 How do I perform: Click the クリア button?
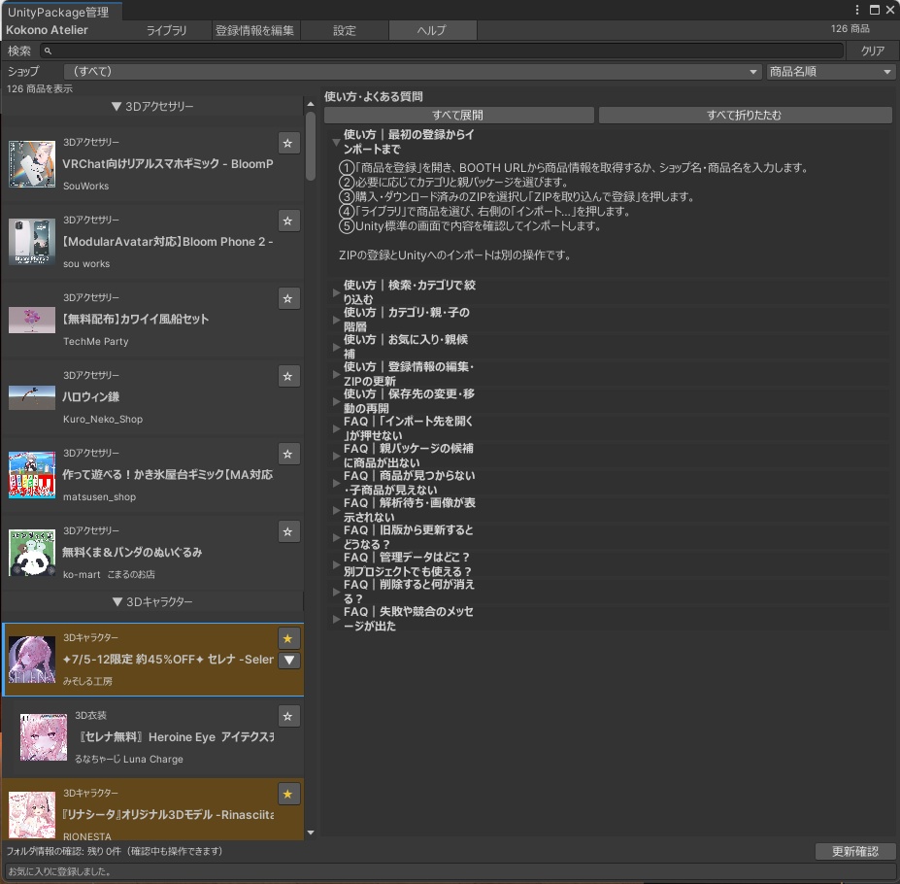pyautogui.click(x=873, y=51)
